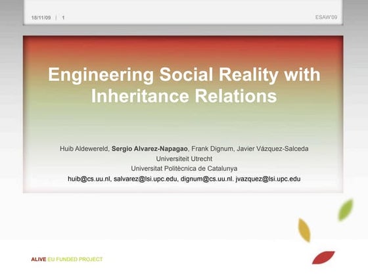Click author name 'Huib Aldewereld'
Viewport: 368px width, 276px height.
coord(84,149)
